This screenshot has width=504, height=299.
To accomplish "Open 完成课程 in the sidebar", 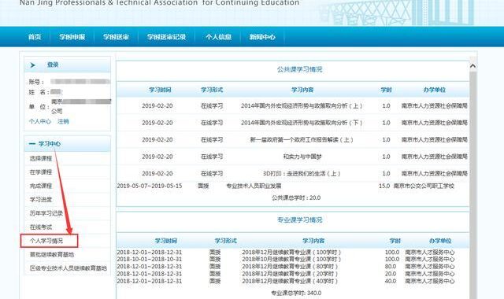I will [41, 186].
